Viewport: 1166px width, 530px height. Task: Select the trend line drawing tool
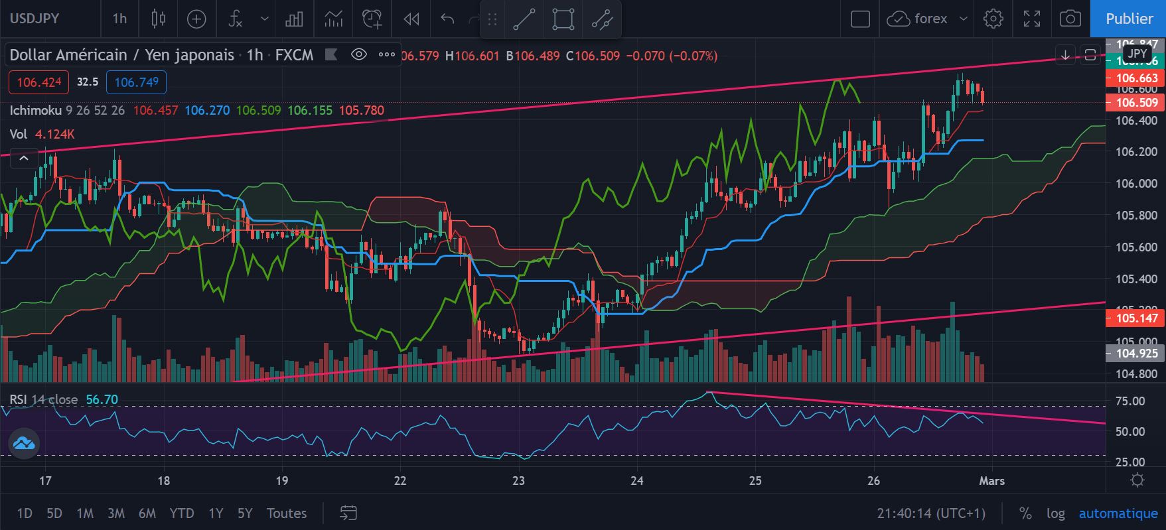point(524,19)
